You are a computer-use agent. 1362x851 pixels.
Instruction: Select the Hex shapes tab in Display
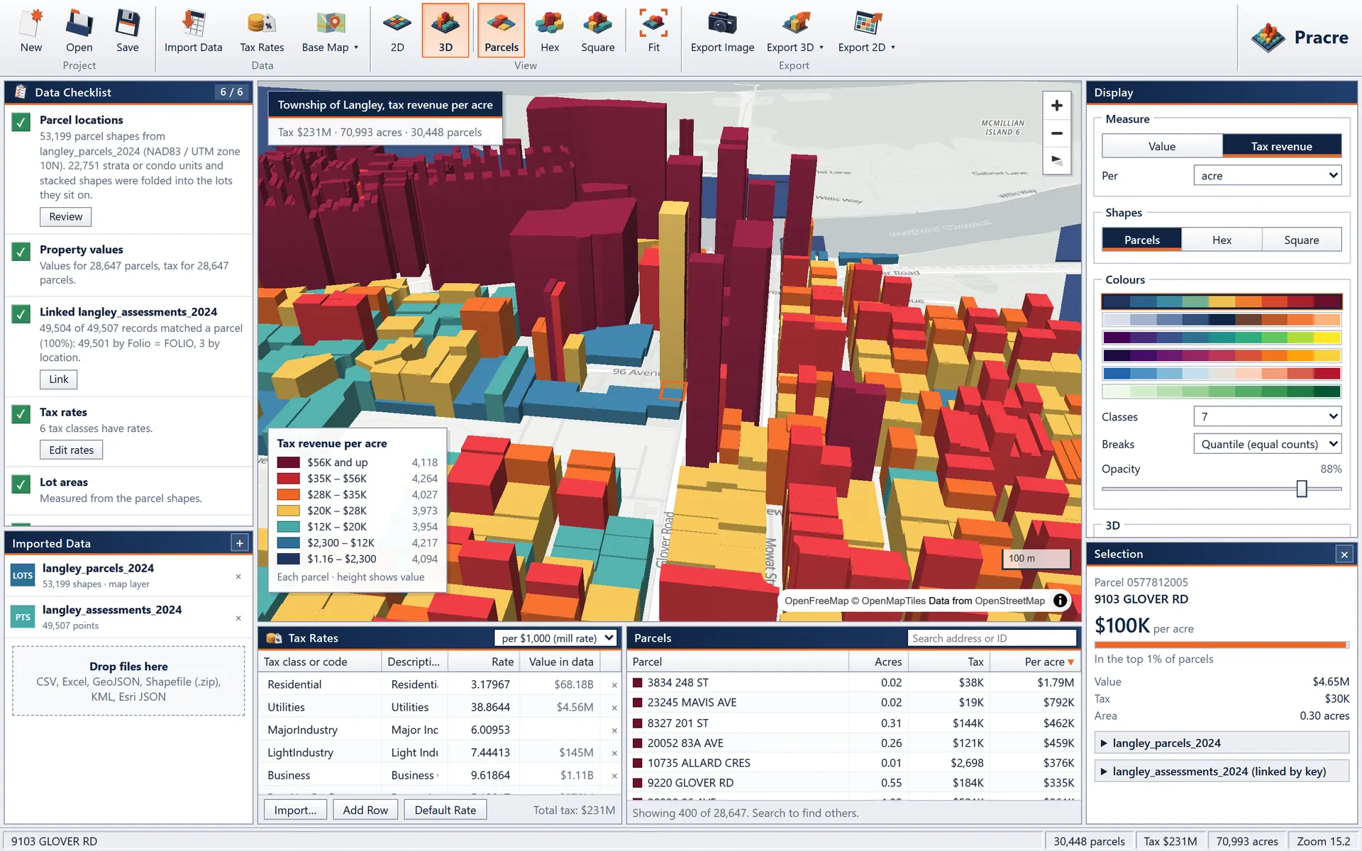pyautogui.click(x=1222, y=240)
